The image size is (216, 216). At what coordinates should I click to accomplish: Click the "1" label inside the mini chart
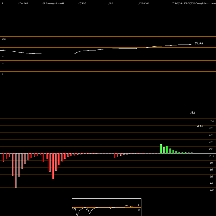pos(138,205)
